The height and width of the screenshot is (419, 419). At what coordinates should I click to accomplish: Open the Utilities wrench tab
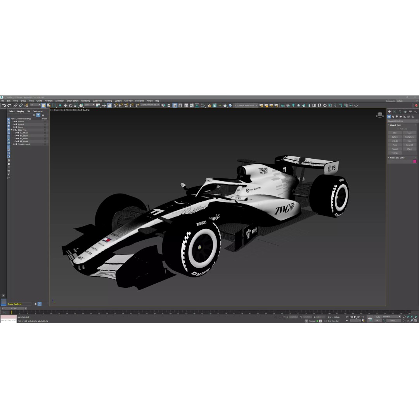(x=416, y=112)
